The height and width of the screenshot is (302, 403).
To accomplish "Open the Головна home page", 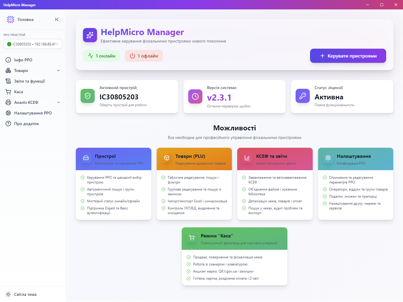I will [25, 19].
